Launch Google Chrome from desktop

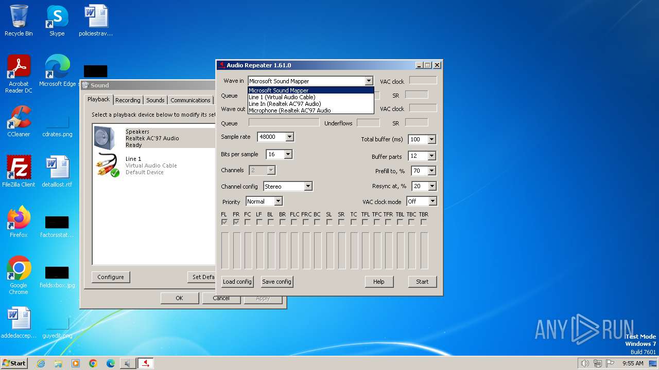19,275
